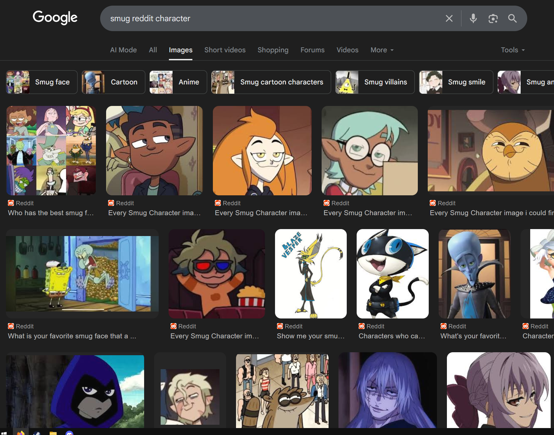Switch to the Forums tab

(312, 50)
